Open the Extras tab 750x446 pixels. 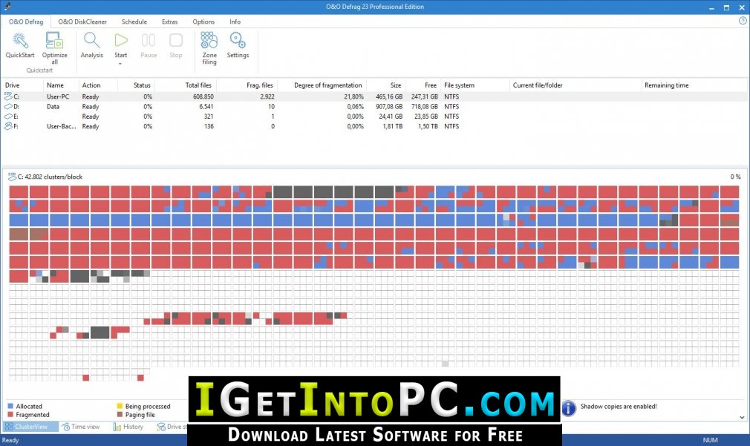tap(170, 22)
